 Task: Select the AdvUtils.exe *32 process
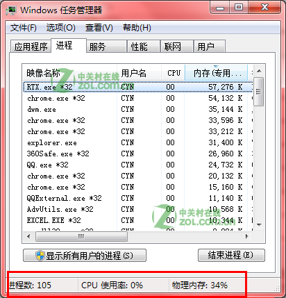pyautogui.click(x=138, y=209)
